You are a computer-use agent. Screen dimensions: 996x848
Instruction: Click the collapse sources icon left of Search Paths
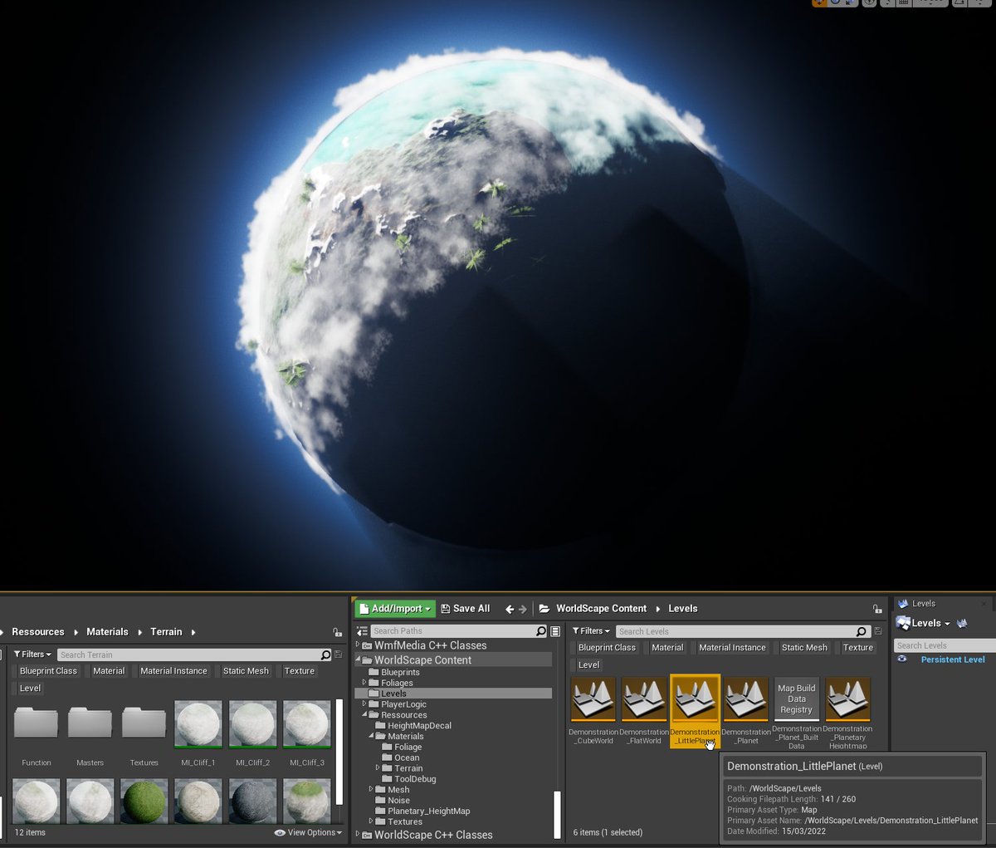[360, 630]
